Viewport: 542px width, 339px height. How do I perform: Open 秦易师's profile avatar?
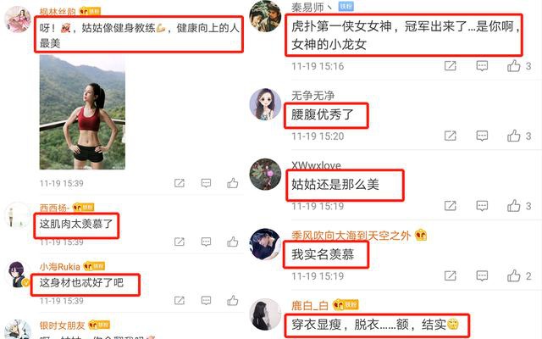(x=265, y=16)
